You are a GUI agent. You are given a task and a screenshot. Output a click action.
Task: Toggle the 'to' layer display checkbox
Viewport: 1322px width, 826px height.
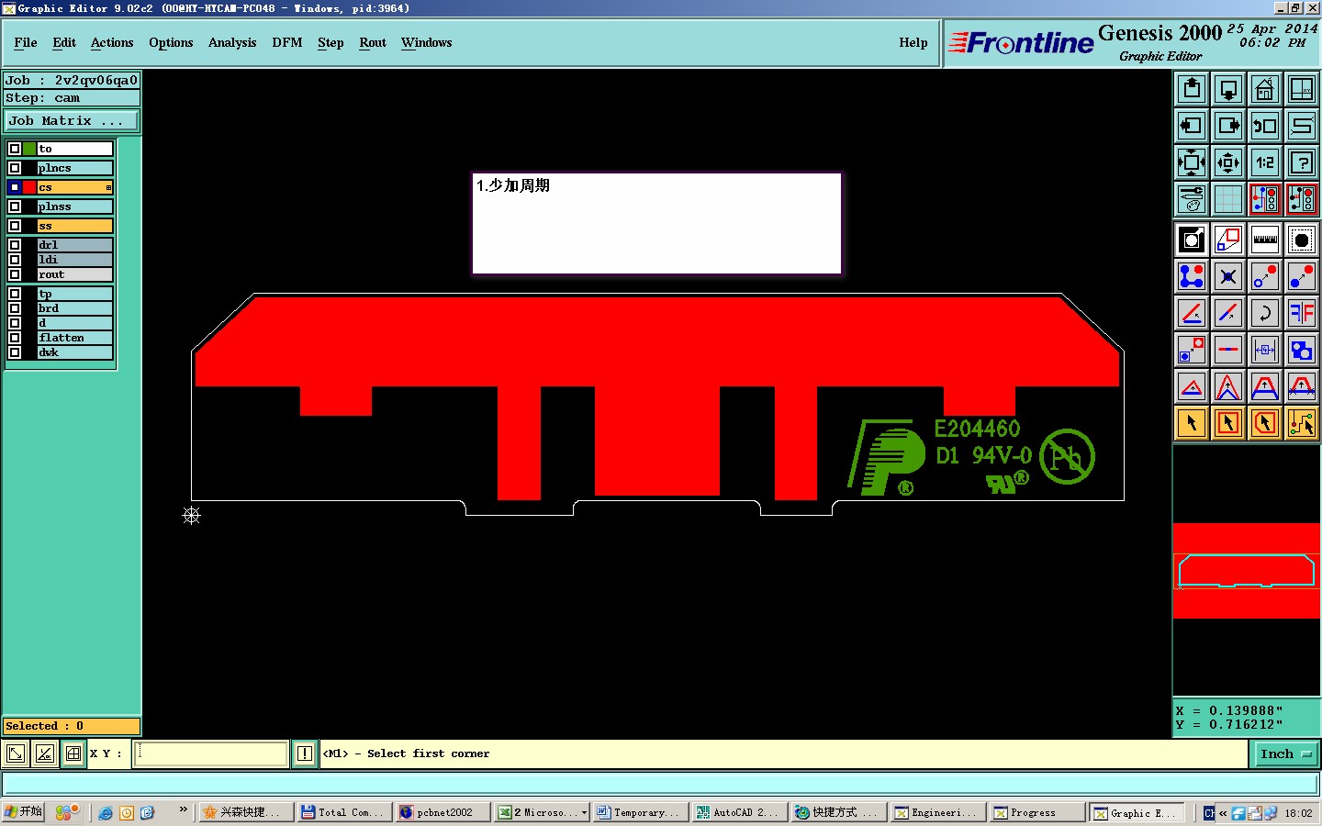click(15, 149)
